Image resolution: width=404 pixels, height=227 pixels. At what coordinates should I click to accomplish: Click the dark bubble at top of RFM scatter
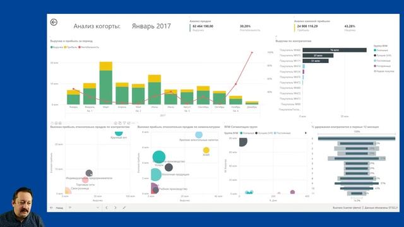242,142
